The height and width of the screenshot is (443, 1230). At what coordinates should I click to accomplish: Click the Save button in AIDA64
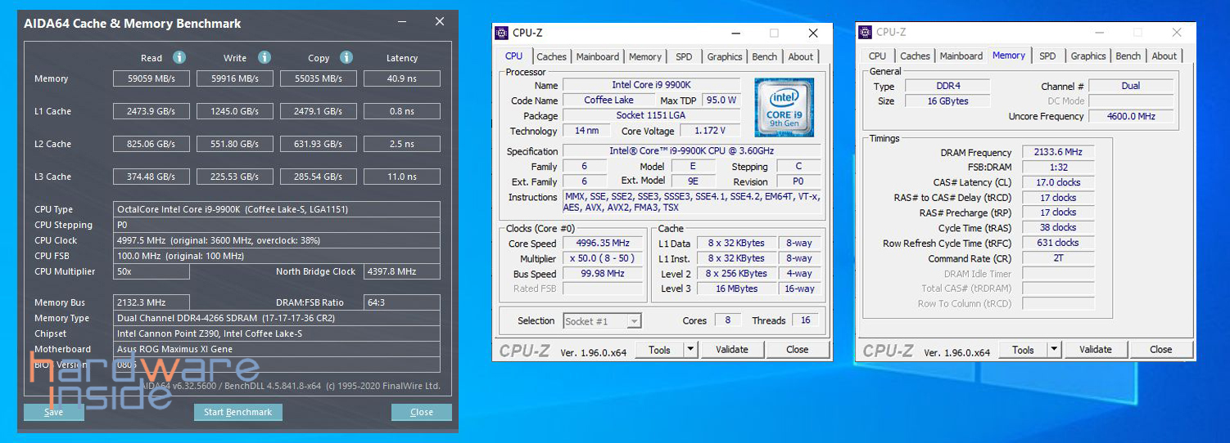(x=54, y=412)
